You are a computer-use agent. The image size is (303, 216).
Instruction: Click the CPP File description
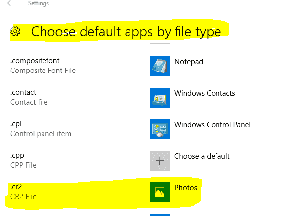point(23,165)
